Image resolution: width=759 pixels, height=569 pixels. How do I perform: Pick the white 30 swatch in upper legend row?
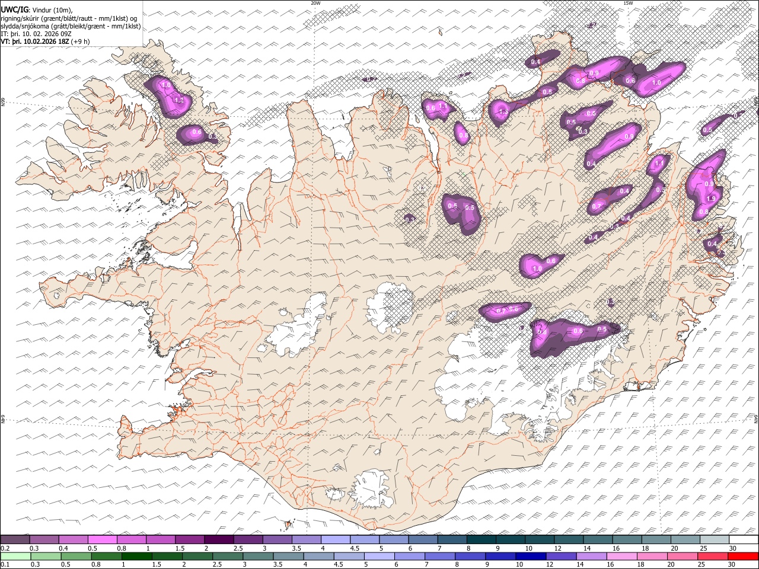744,539
